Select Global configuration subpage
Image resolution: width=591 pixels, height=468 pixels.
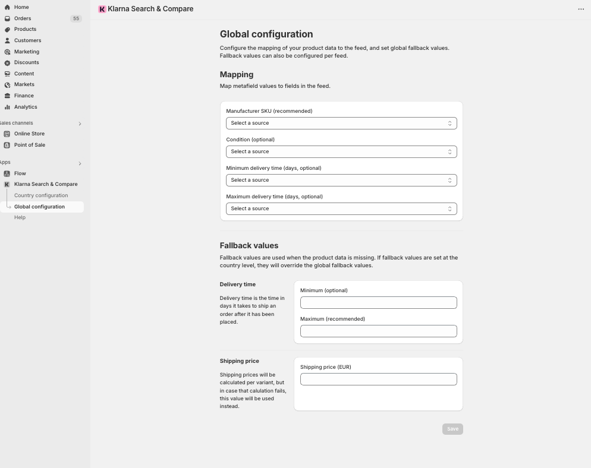click(x=42, y=207)
